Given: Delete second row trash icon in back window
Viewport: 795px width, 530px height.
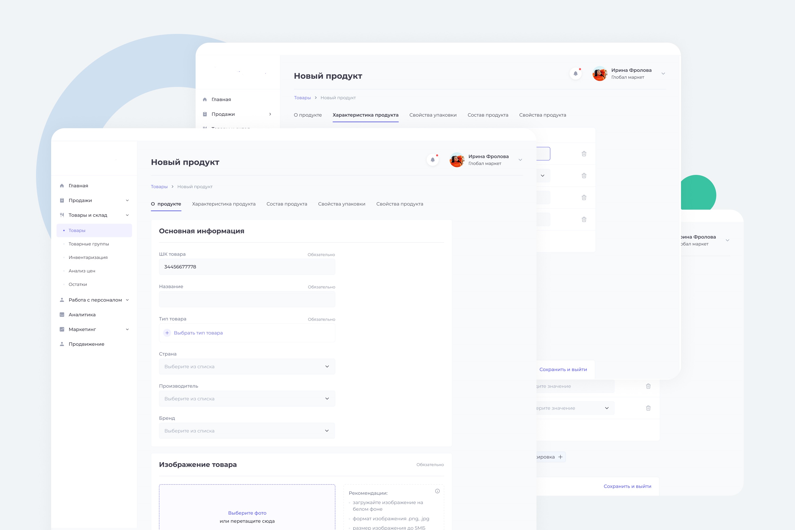Looking at the screenshot, I should click(x=584, y=176).
